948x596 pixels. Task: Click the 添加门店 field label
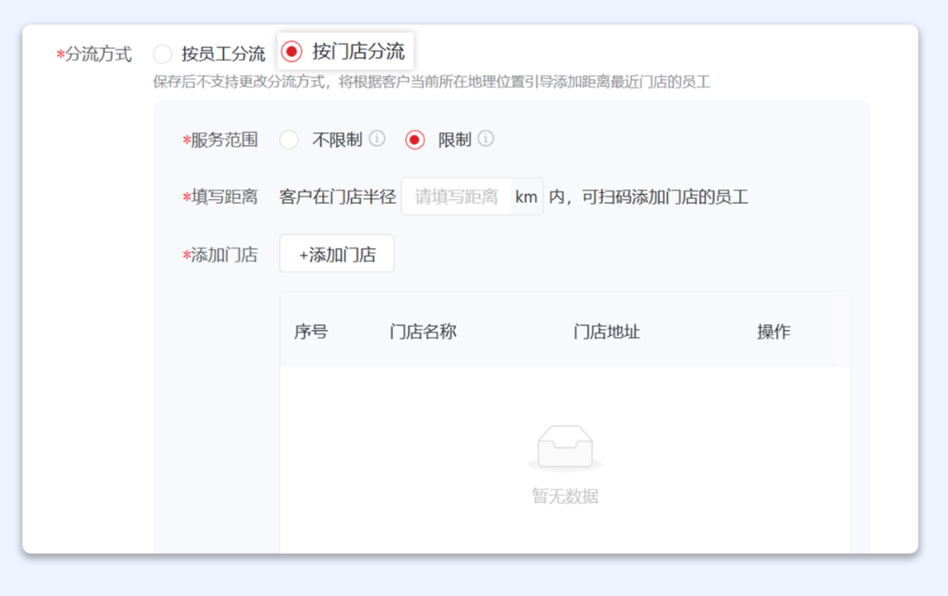pyautogui.click(x=220, y=254)
